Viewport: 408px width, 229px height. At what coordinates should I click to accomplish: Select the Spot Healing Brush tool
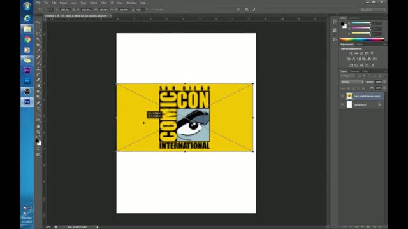coord(38,57)
